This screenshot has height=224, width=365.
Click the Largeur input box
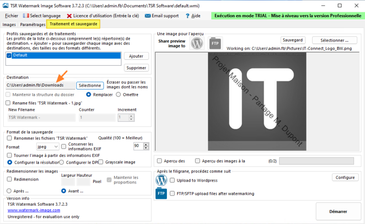point(68,182)
